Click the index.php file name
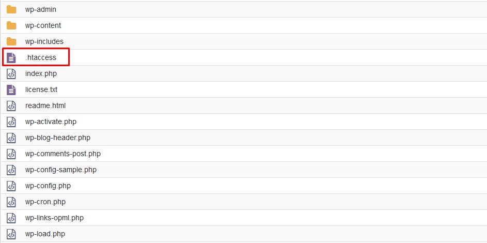The image size is (487, 243). (x=41, y=73)
